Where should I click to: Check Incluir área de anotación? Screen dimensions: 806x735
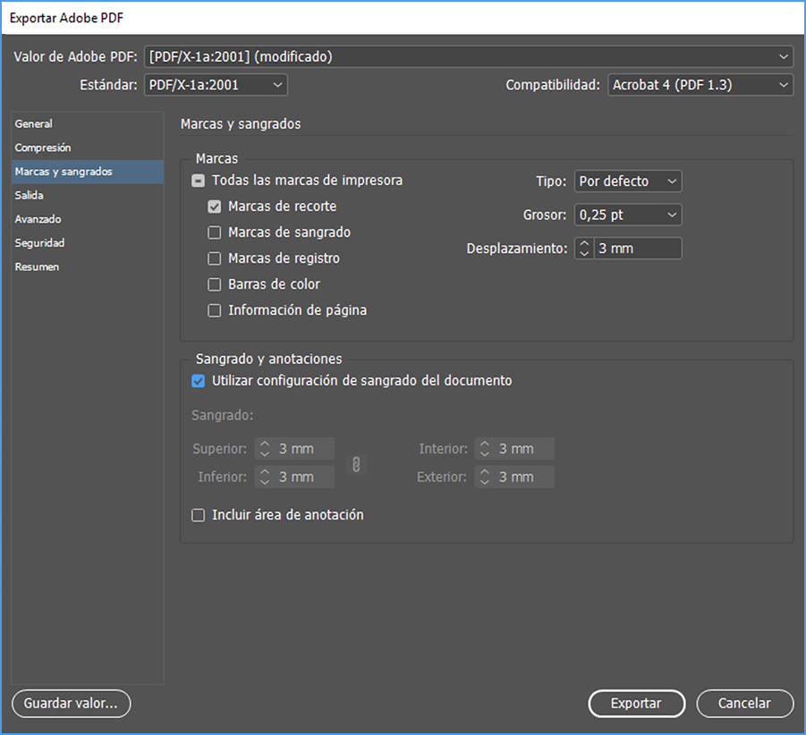pos(198,515)
